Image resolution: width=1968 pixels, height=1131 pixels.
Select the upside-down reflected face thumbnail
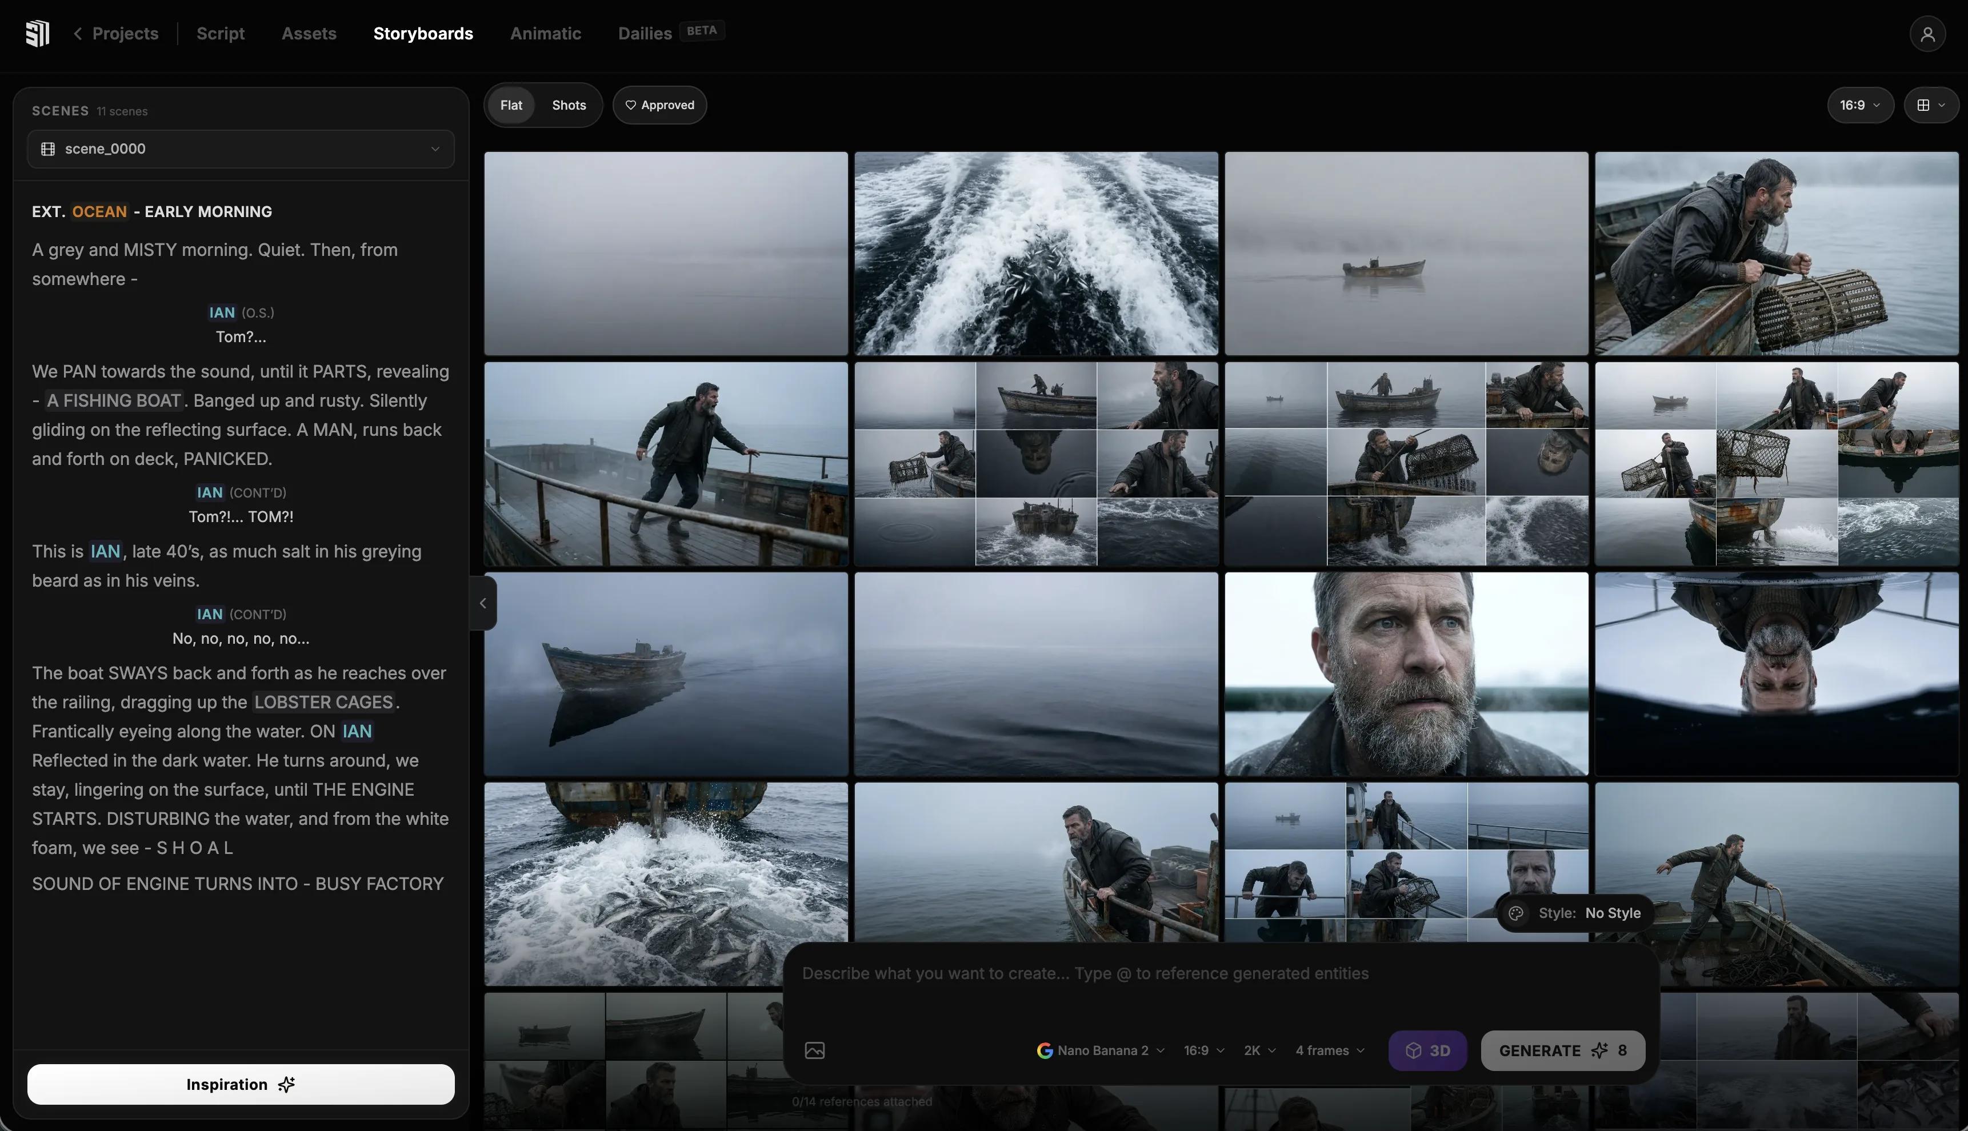pos(1777,674)
